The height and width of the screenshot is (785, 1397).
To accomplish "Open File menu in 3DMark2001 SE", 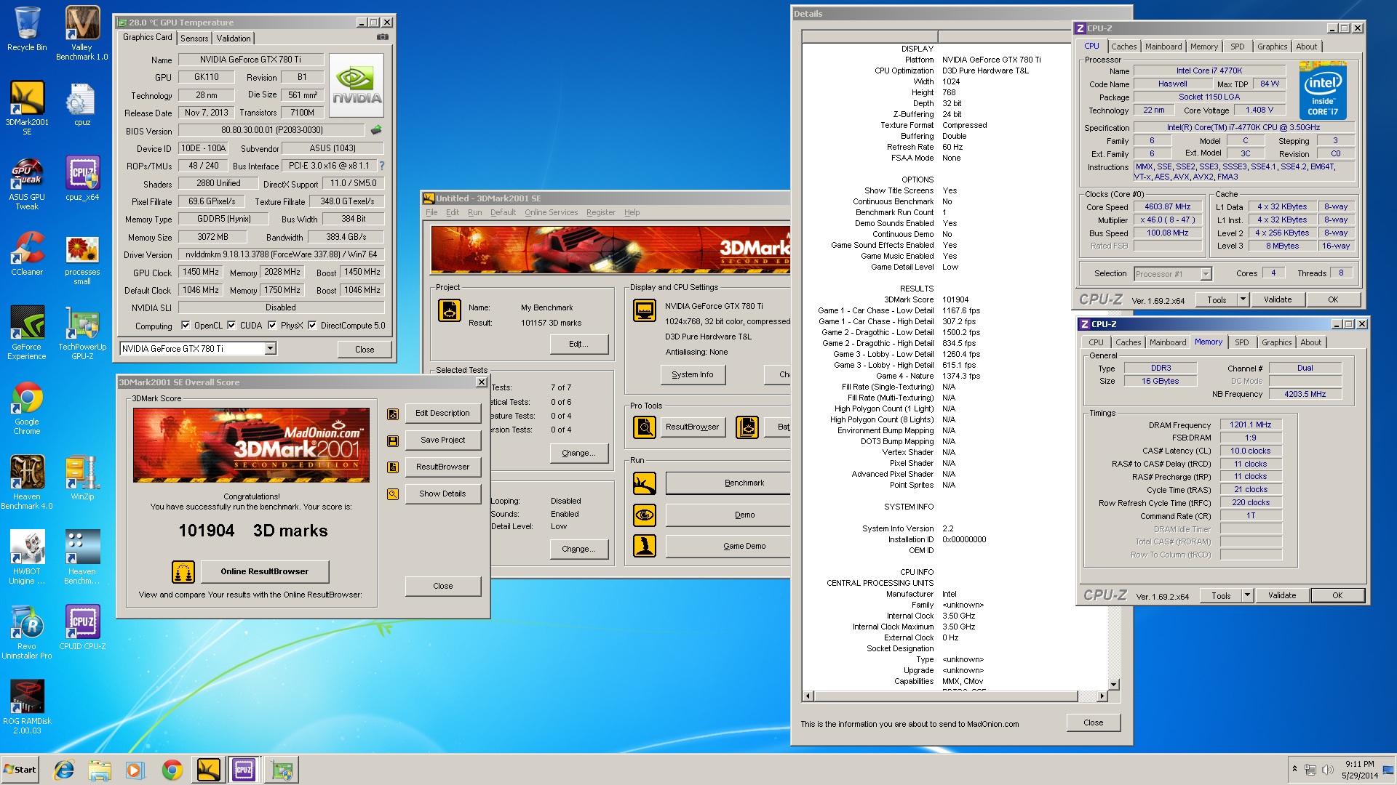I will pyautogui.click(x=431, y=212).
